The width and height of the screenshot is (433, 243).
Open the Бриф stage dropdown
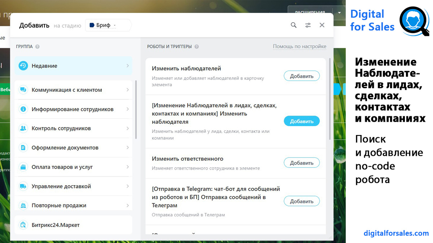tap(108, 25)
